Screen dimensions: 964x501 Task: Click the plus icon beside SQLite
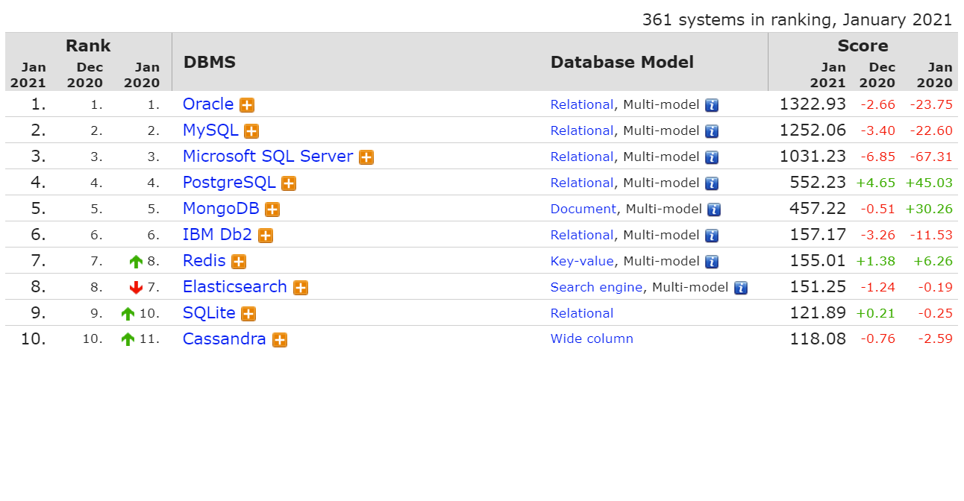click(x=248, y=314)
